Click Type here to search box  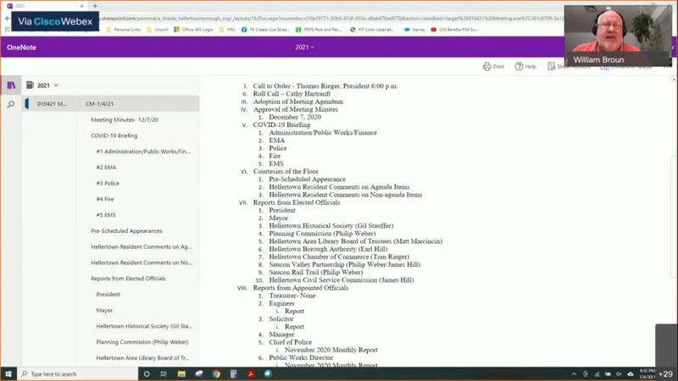point(78,374)
